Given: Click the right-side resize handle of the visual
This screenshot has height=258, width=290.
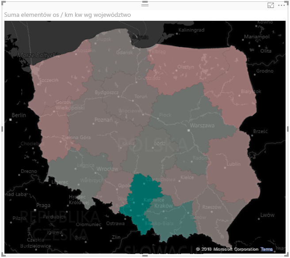Looking at the screenshot, I should click(288, 129).
